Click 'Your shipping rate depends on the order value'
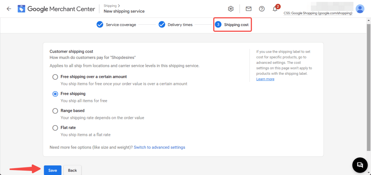 click(x=102, y=118)
